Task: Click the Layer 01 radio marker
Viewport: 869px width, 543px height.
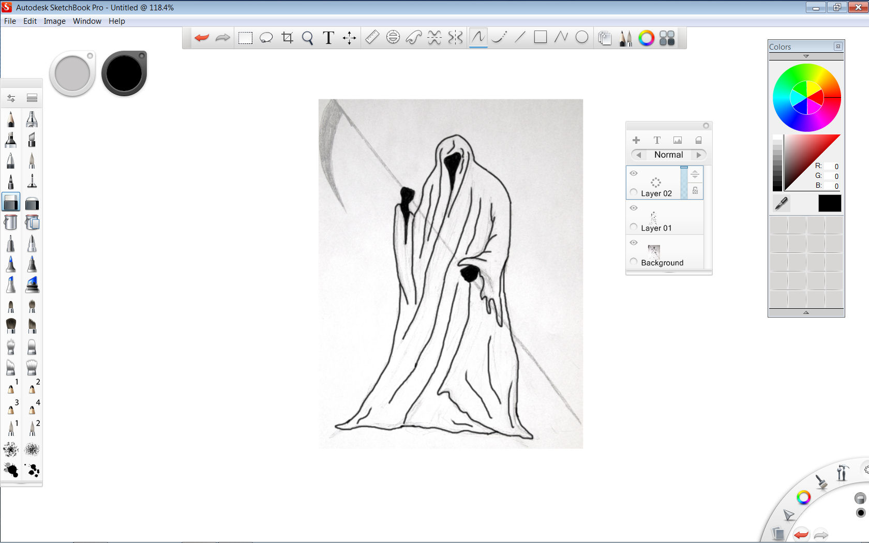Action: (634, 227)
